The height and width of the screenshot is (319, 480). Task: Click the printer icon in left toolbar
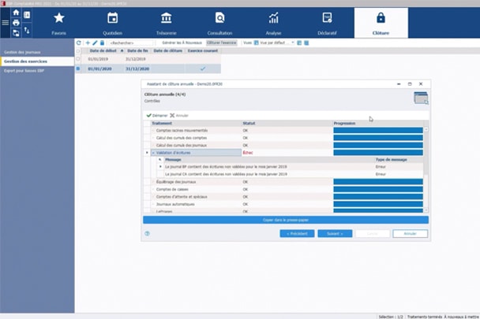(16, 23)
